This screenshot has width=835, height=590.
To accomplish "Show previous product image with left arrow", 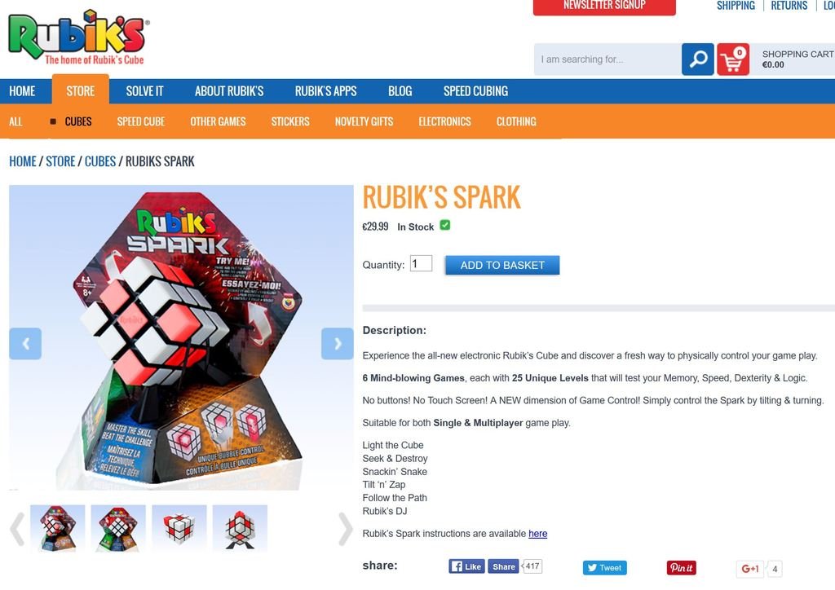I will tap(25, 344).
